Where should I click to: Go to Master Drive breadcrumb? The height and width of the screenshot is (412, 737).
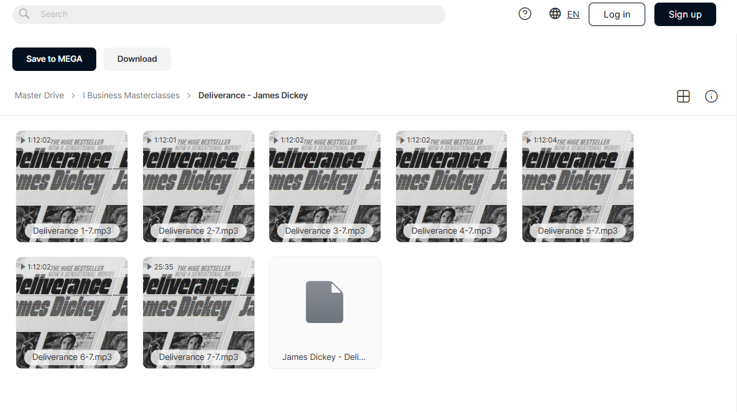tap(40, 96)
